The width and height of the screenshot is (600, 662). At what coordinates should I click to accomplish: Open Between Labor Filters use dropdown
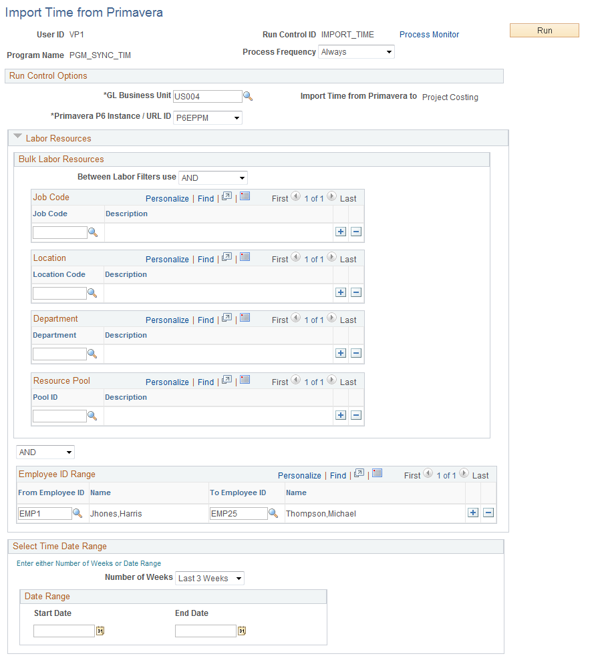(x=213, y=178)
